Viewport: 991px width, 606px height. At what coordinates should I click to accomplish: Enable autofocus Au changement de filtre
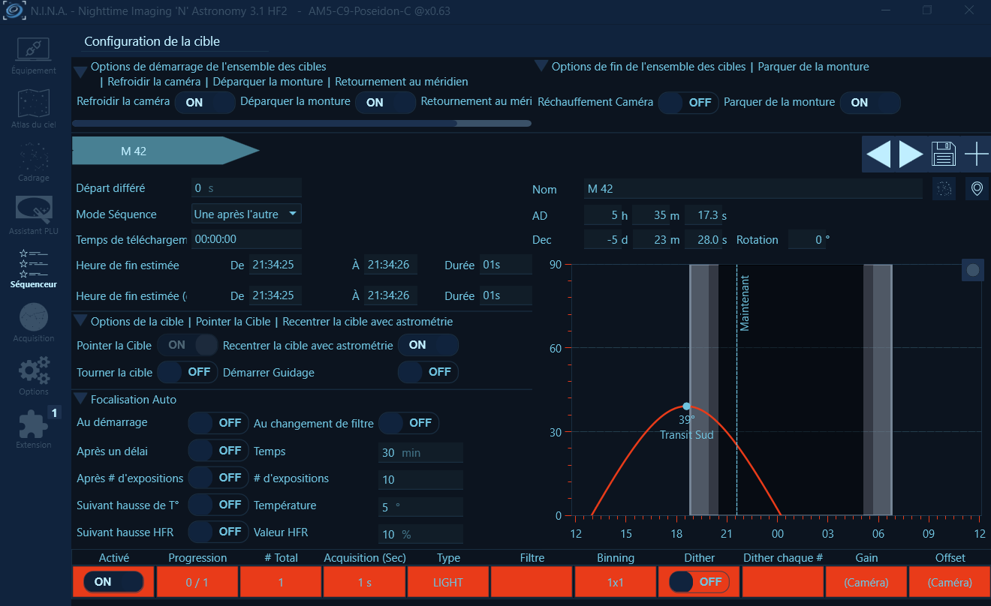point(408,423)
